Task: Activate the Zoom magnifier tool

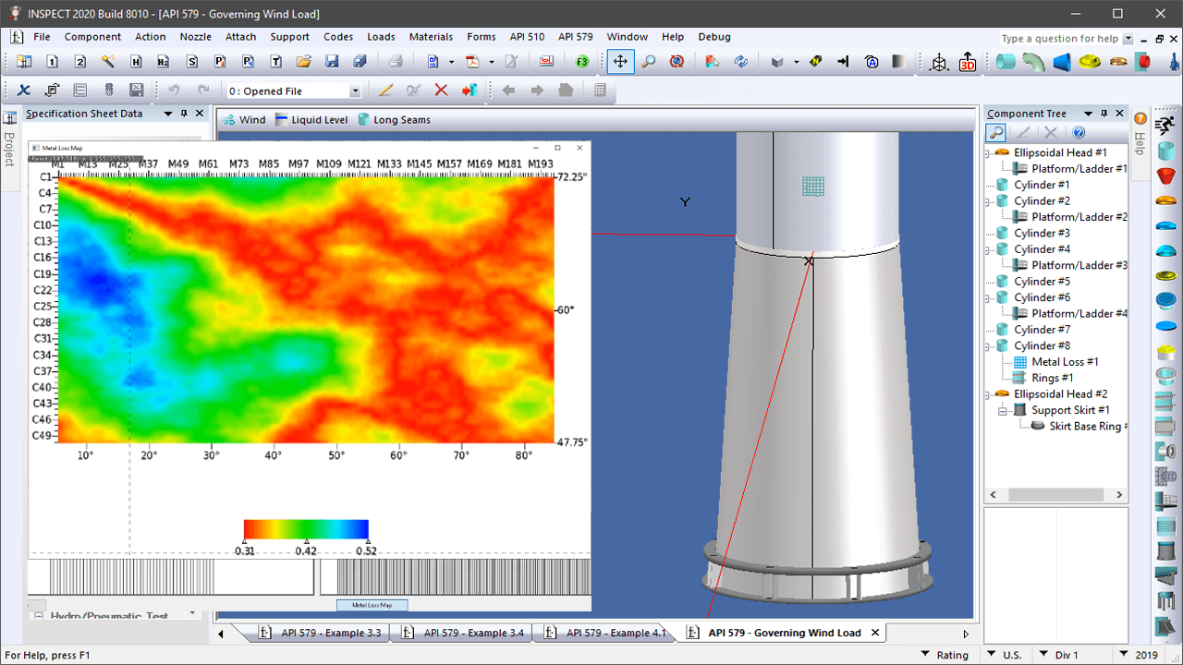Action: click(x=649, y=63)
